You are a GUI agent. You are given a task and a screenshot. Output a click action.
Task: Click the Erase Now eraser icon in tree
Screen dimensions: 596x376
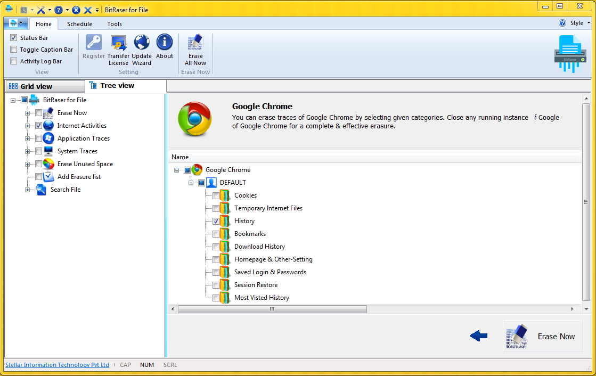[x=48, y=113]
